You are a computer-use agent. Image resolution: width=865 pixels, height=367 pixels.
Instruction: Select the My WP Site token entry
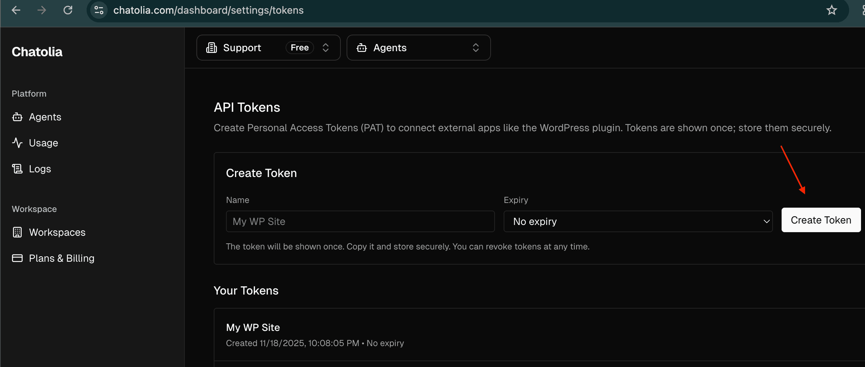pyautogui.click(x=253, y=327)
